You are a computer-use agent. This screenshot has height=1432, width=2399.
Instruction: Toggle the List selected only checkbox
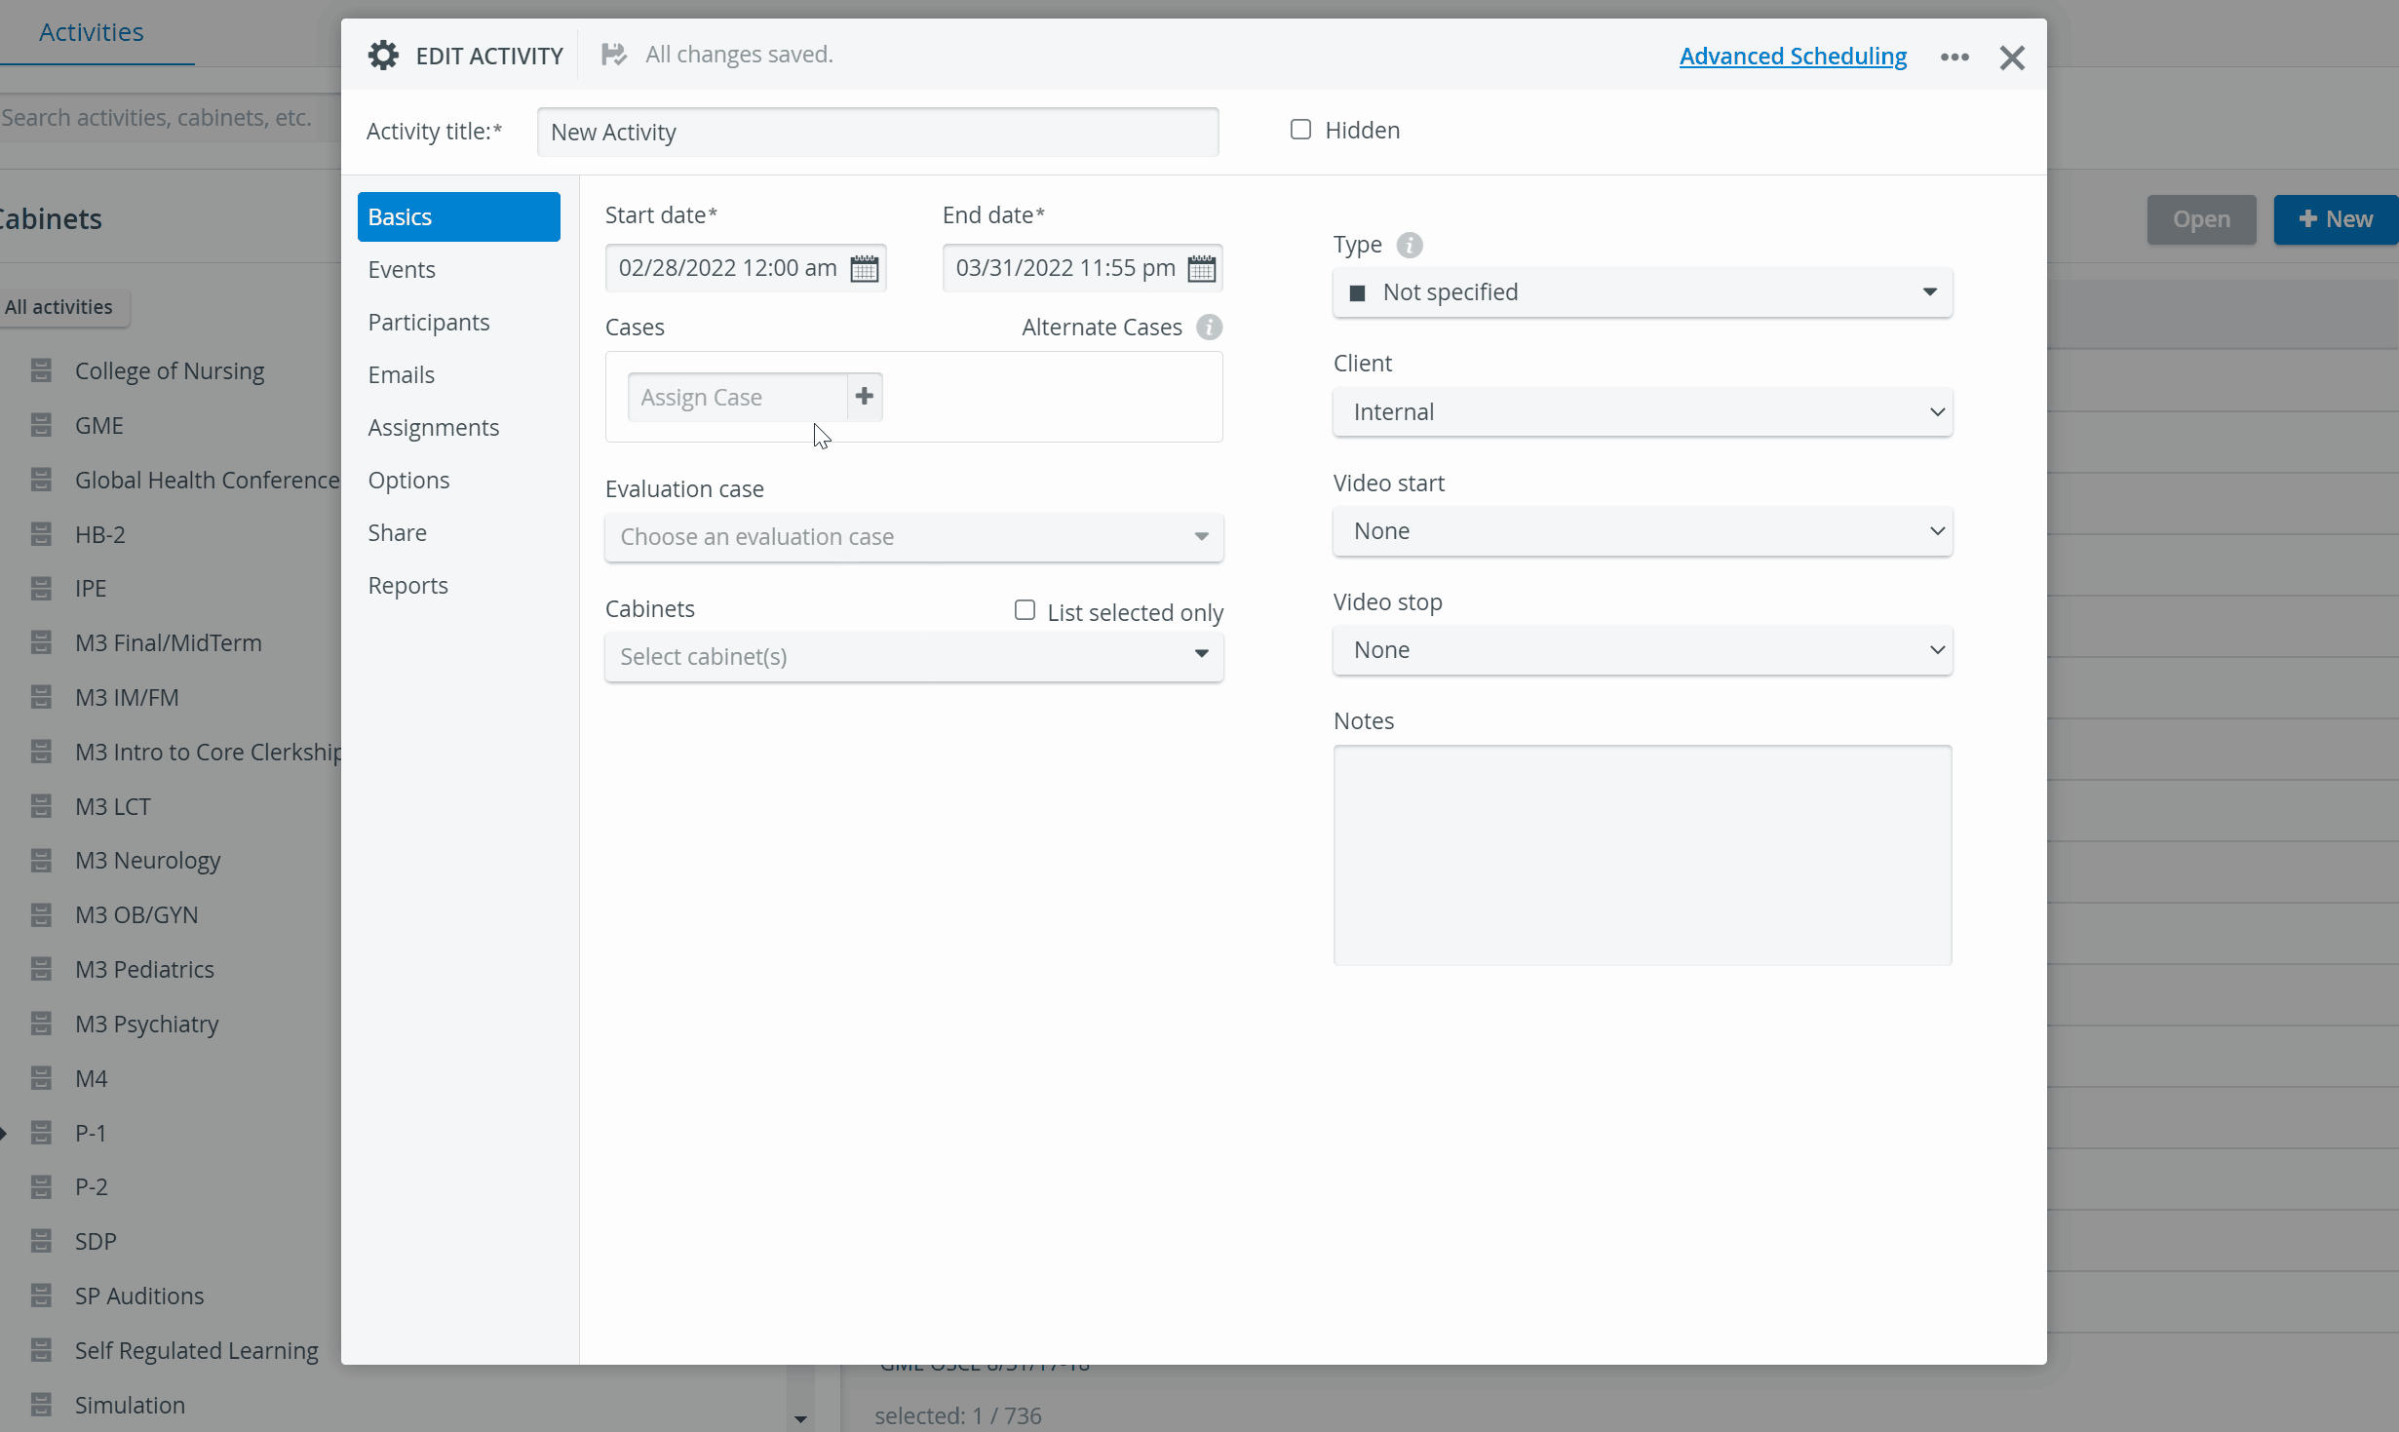point(1025,610)
